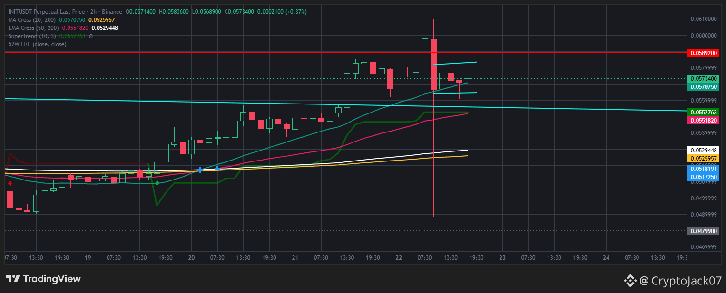Select the tall red candle with long wick
The image size is (726, 293).
coord(433,64)
